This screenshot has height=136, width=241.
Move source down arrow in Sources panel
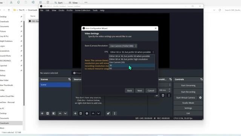(99, 113)
